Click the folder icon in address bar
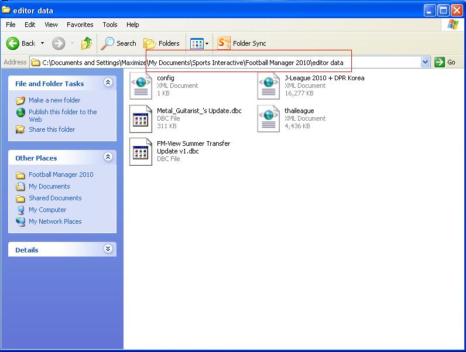 (x=36, y=63)
